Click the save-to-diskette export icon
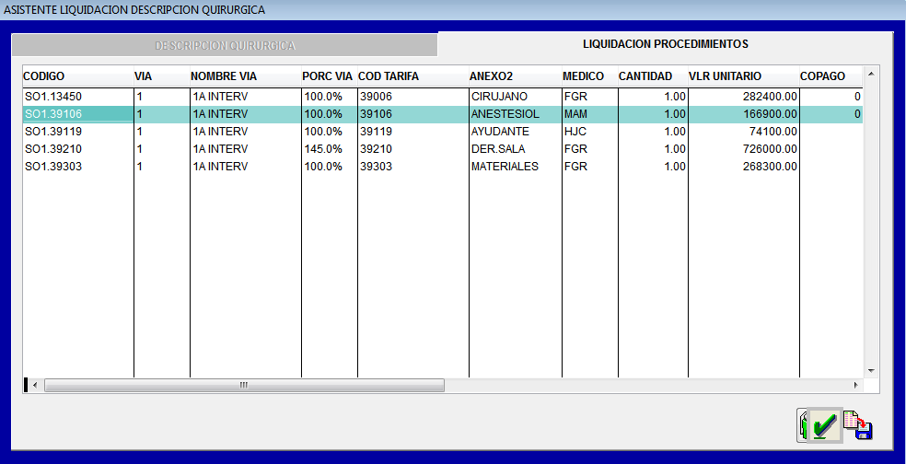The image size is (906, 464). [858, 425]
